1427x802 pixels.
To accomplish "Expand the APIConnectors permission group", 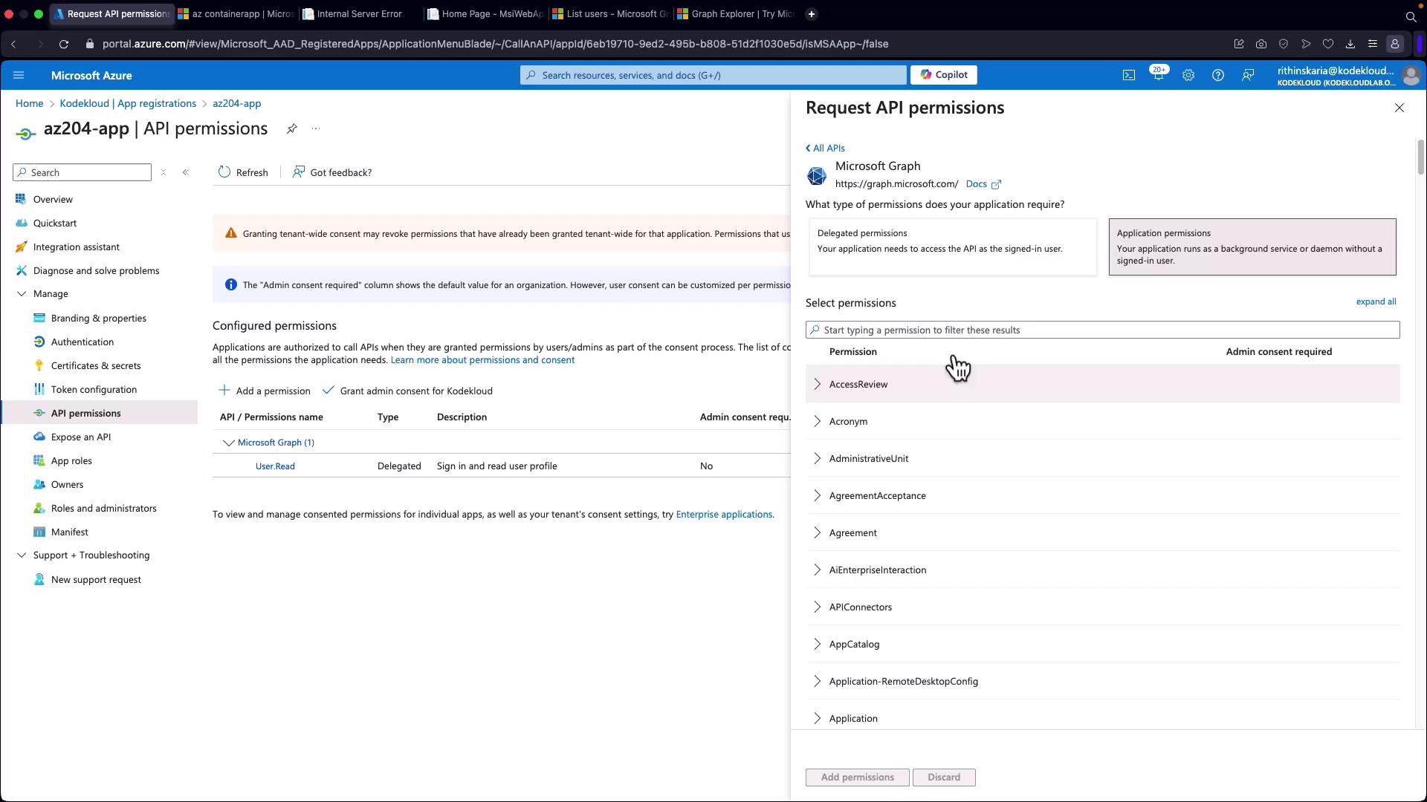I will (x=818, y=607).
